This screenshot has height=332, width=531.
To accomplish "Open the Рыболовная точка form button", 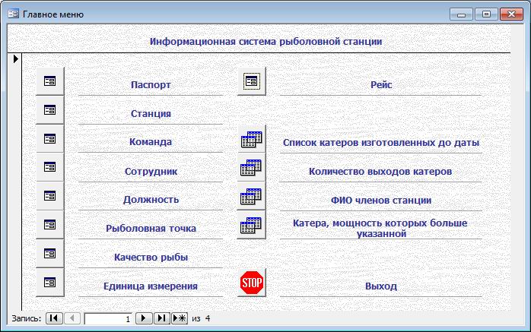I will 50,225.
